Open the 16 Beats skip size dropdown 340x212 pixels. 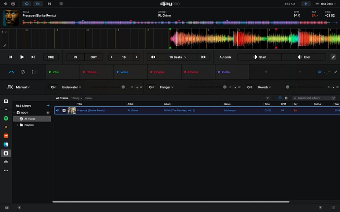click(178, 57)
